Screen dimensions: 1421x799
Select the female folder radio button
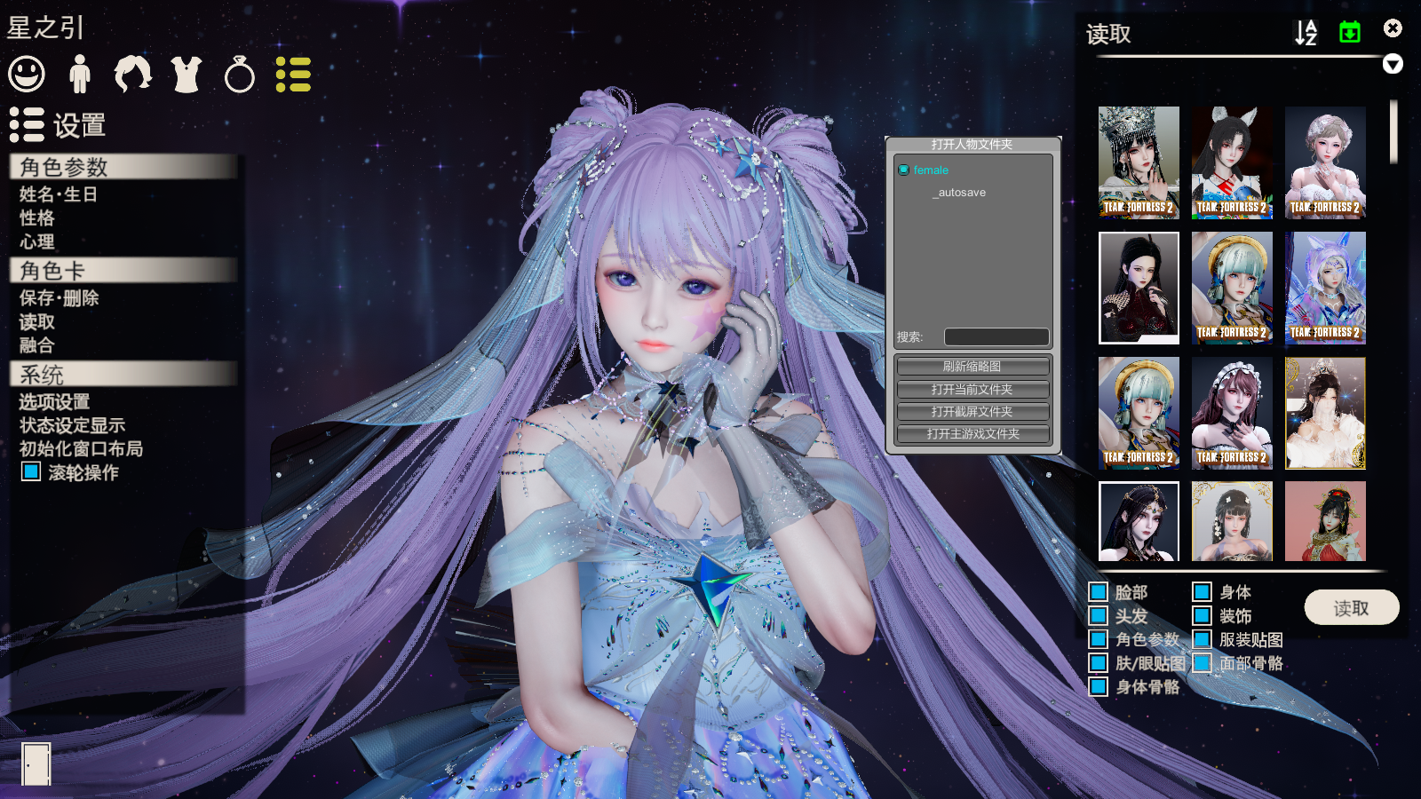903,170
